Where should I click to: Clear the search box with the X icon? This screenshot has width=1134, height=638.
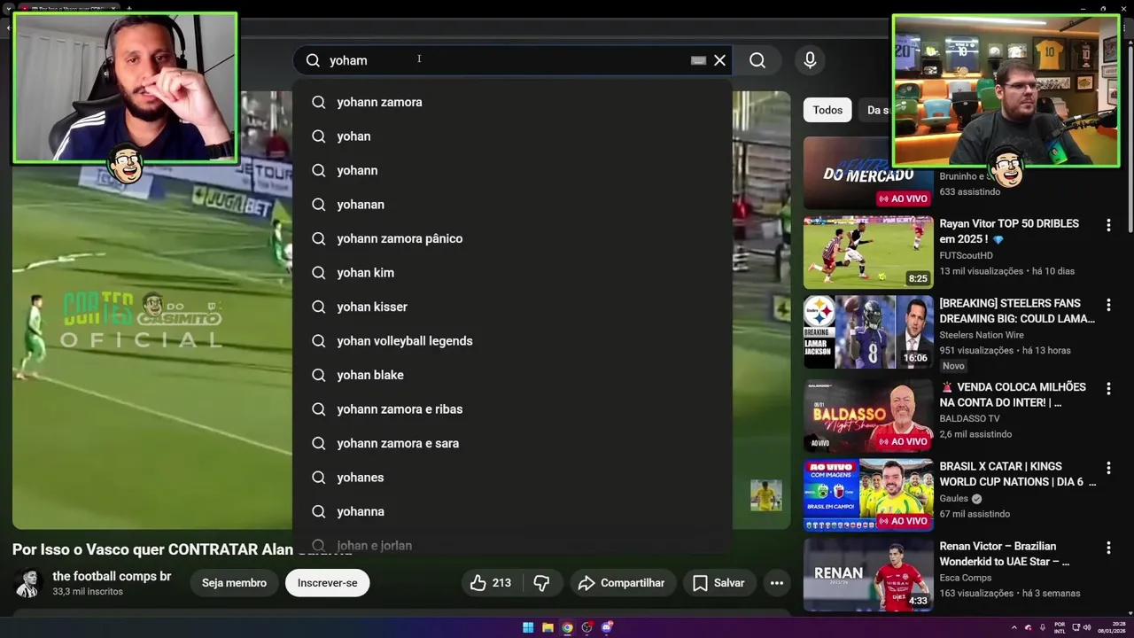(719, 60)
